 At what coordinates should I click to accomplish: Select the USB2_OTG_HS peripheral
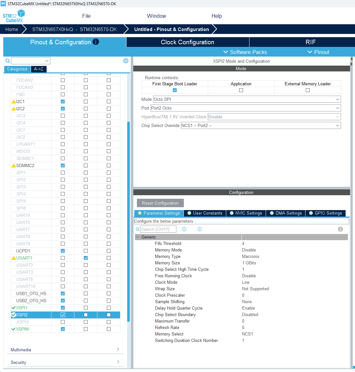coord(31,301)
